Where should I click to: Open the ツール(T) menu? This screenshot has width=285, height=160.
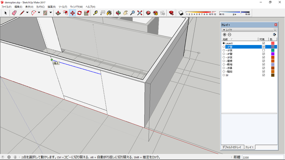coord(63,7)
